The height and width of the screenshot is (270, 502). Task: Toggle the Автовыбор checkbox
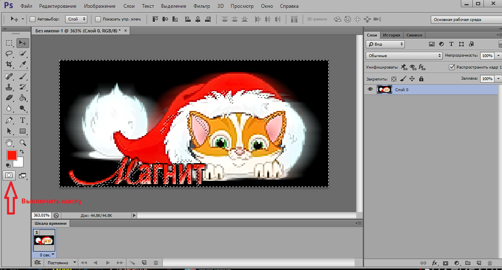coord(33,19)
